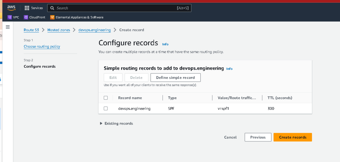Select the devops.engineering SPF record checkbox
Image resolution: width=340 pixels, height=162 pixels.
pos(106,109)
